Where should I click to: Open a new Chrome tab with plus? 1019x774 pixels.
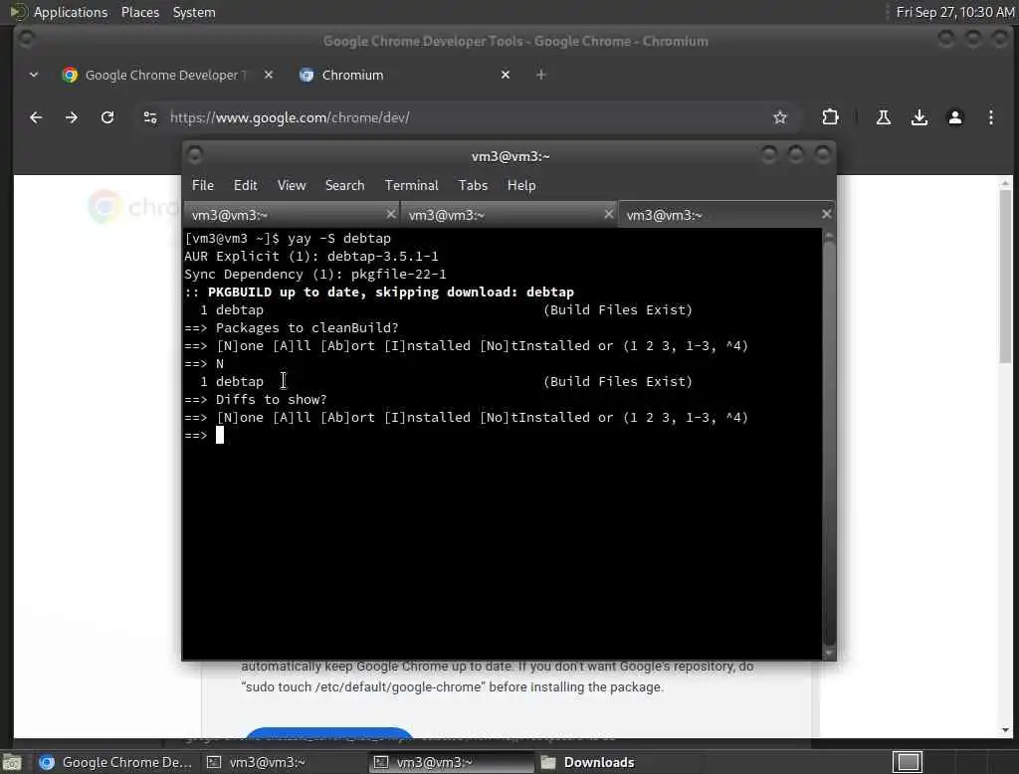click(x=540, y=75)
